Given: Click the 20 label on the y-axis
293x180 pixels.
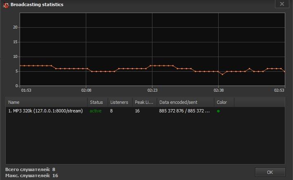Looking at the screenshot, I should (x=15, y=27).
